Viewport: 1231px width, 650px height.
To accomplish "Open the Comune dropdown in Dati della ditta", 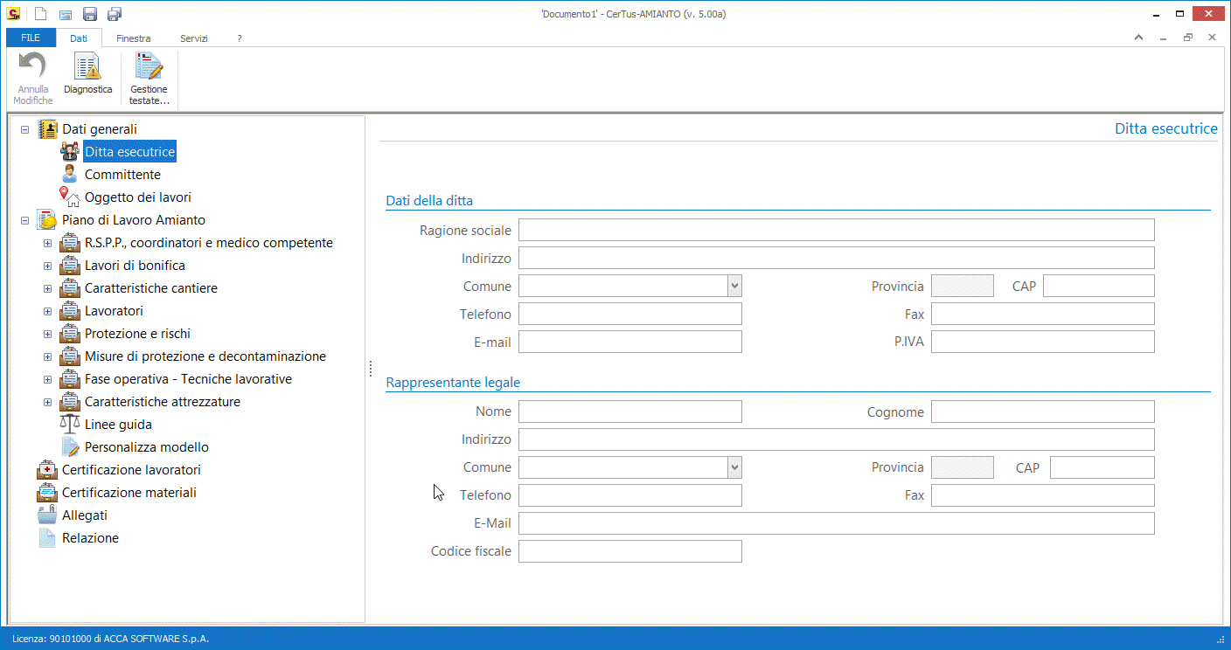I will click(734, 286).
